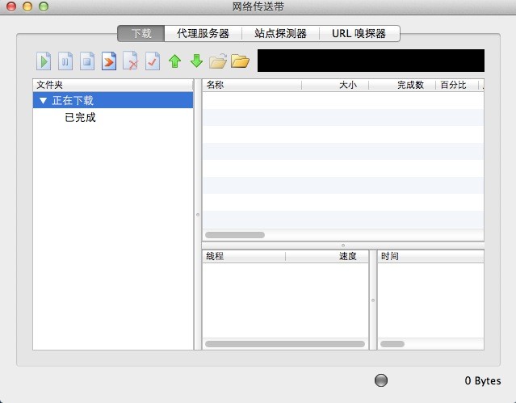The width and height of the screenshot is (516, 403).
Task: Click the plain open folder icon
Action: click(240, 61)
